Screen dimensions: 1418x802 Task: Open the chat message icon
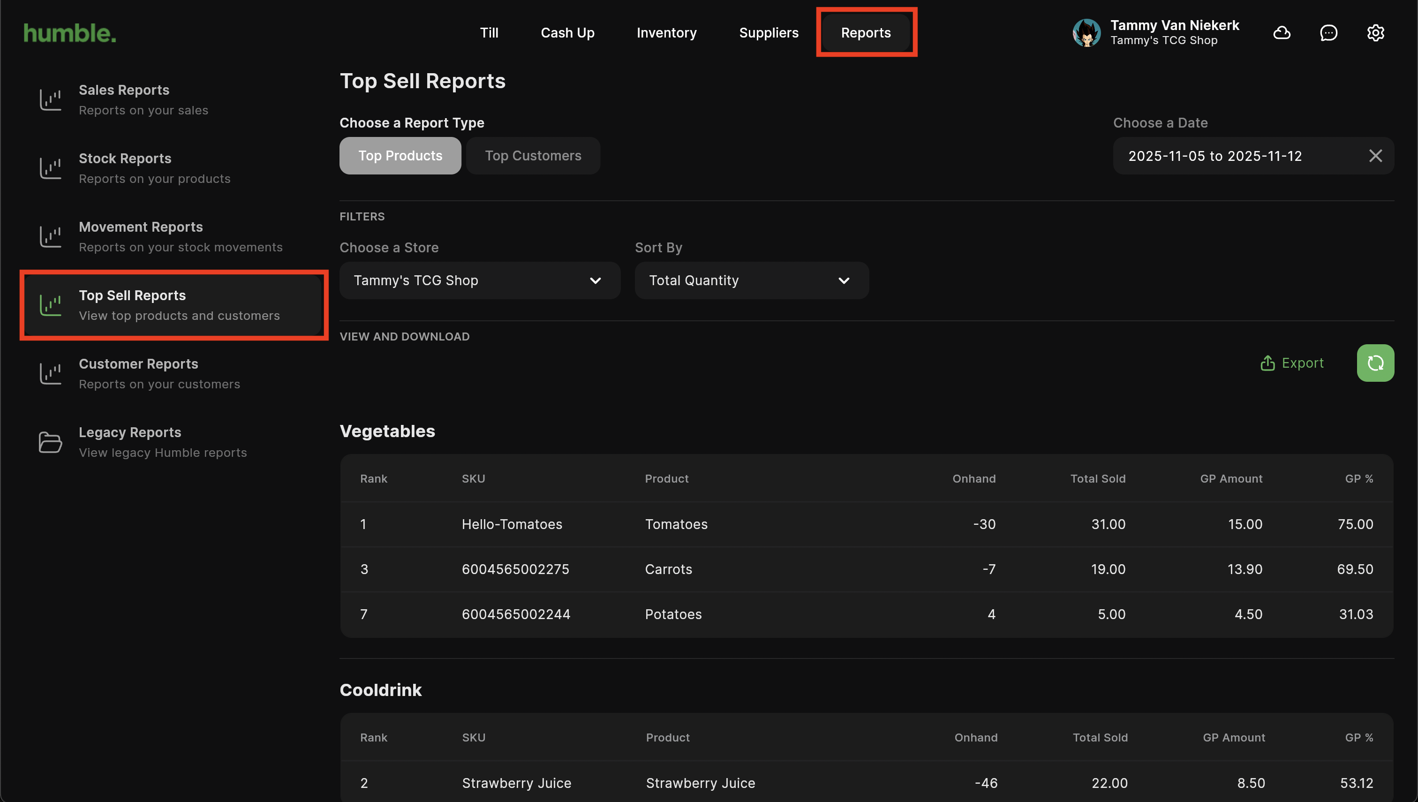coord(1328,33)
